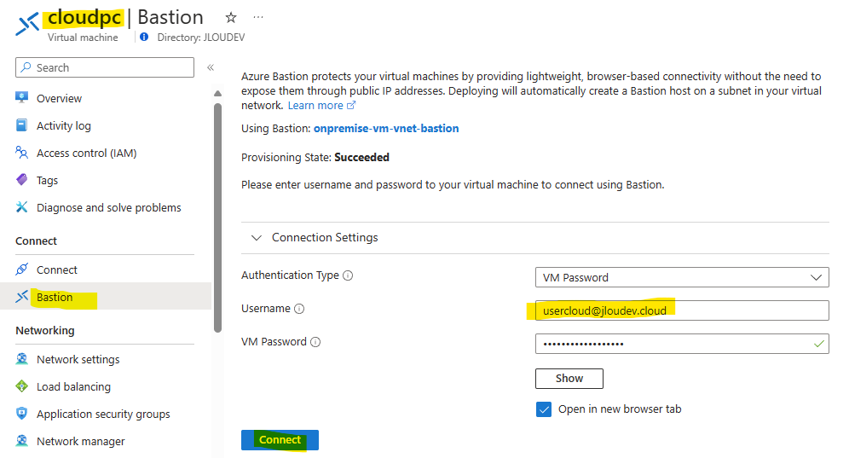This screenshot has width=849, height=458.
Task: Open the Authentication Type dropdown
Action: (682, 277)
